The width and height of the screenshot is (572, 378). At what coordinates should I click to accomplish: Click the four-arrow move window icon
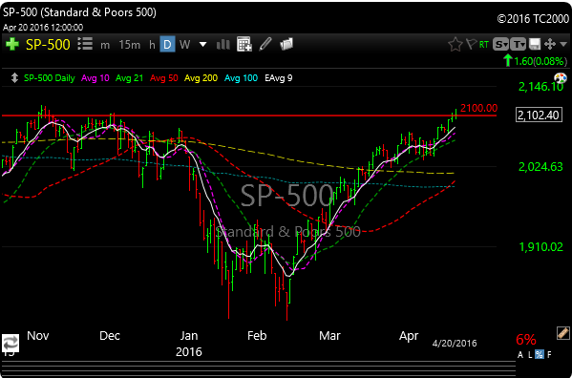coord(550,44)
